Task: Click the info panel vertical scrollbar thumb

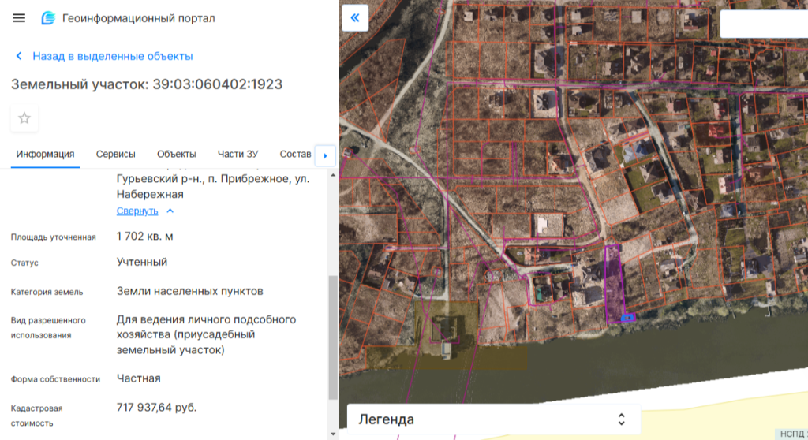Action: 332,337
